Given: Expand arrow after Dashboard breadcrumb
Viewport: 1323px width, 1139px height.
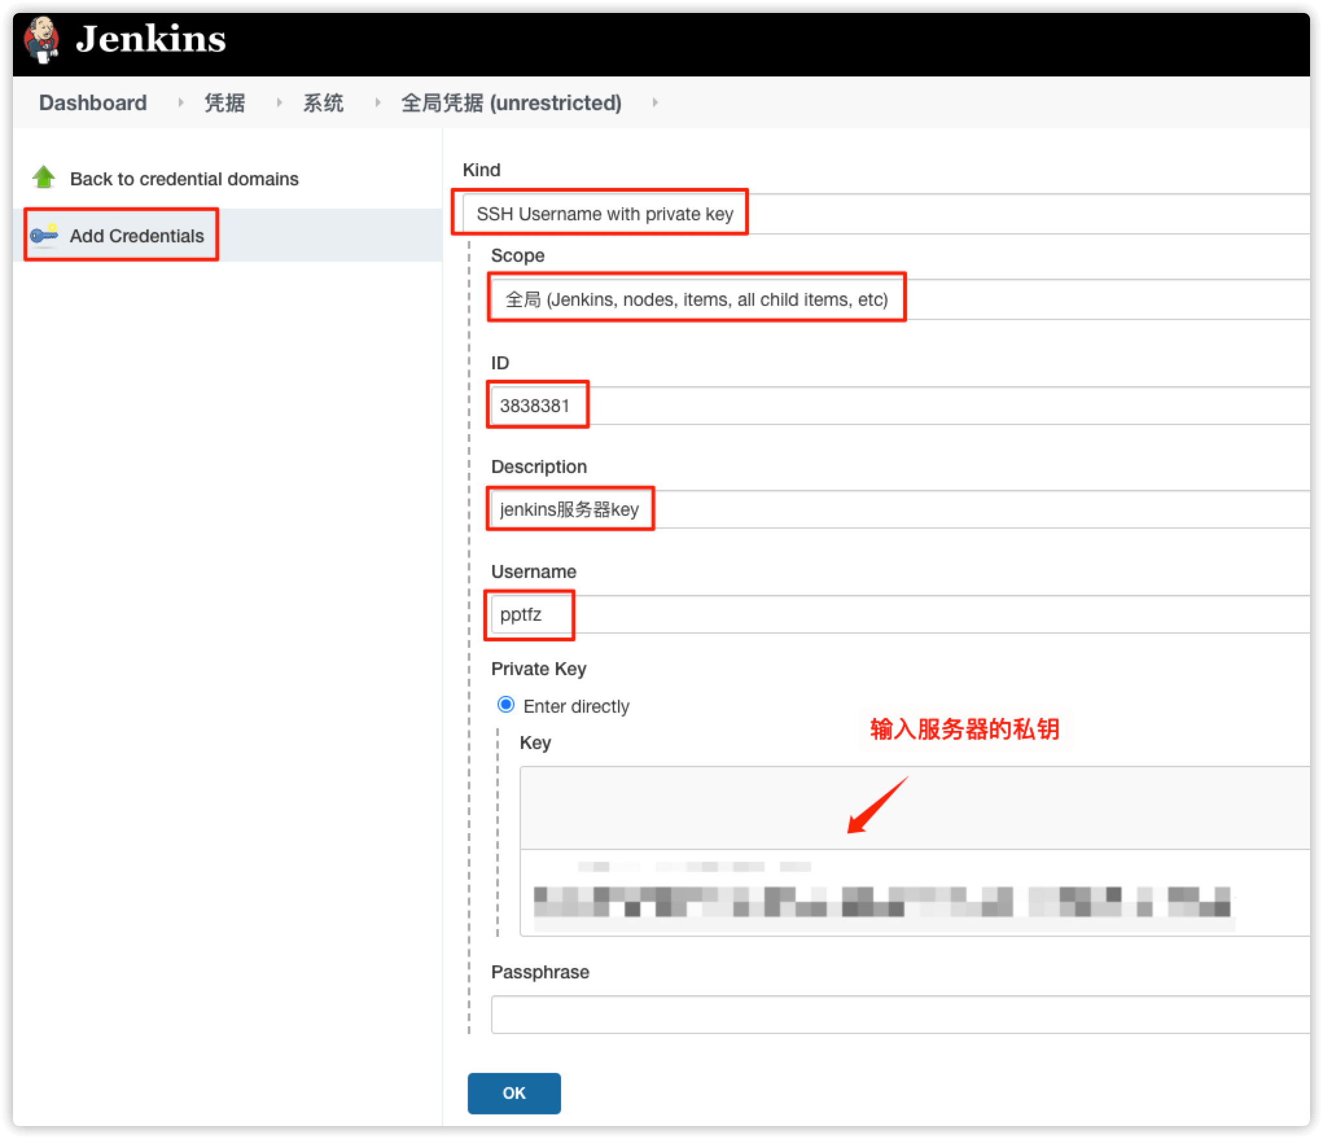Looking at the screenshot, I should click(x=181, y=102).
